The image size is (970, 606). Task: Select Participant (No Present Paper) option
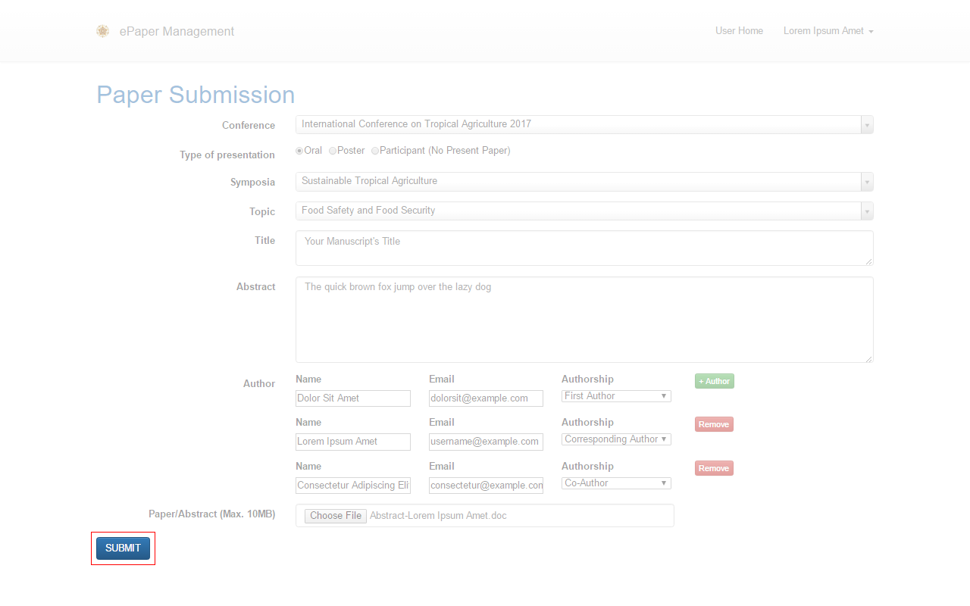click(375, 151)
